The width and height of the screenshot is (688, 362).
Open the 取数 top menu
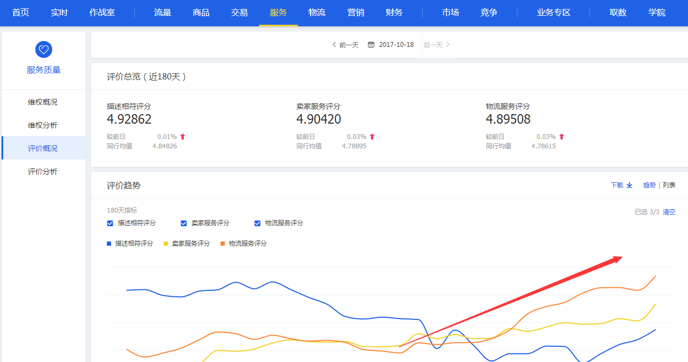pos(618,13)
